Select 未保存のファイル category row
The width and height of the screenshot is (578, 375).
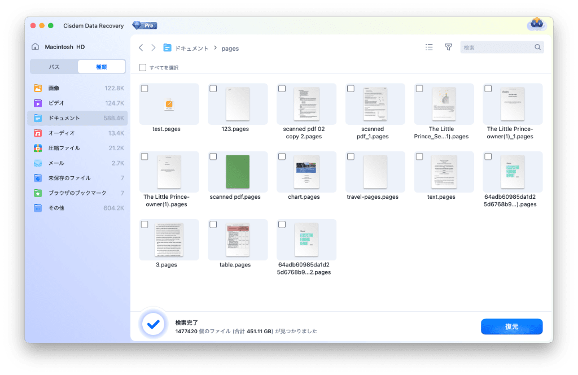coord(77,178)
